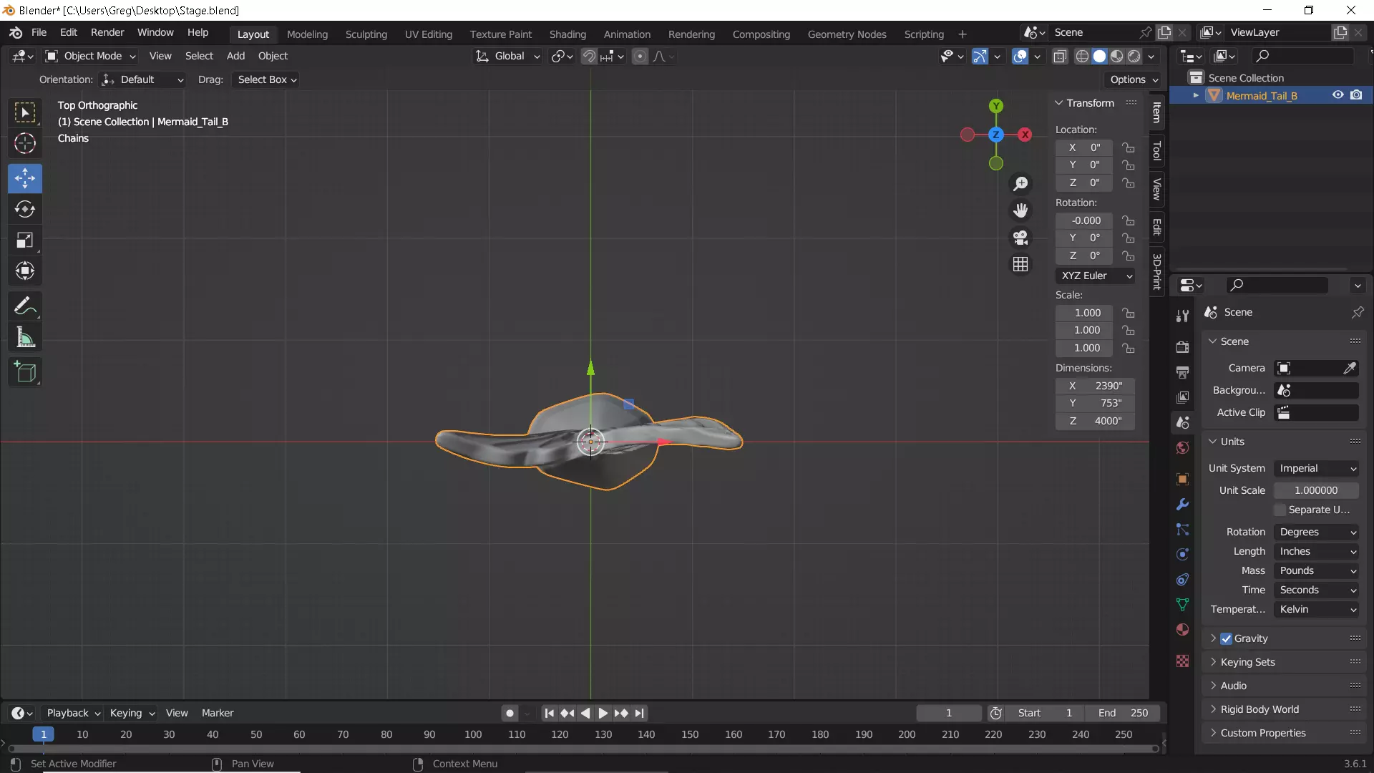1374x773 pixels.
Task: Open the Modifier properties wrench tab
Action: pyautogui.click(x=1182, y=505)
